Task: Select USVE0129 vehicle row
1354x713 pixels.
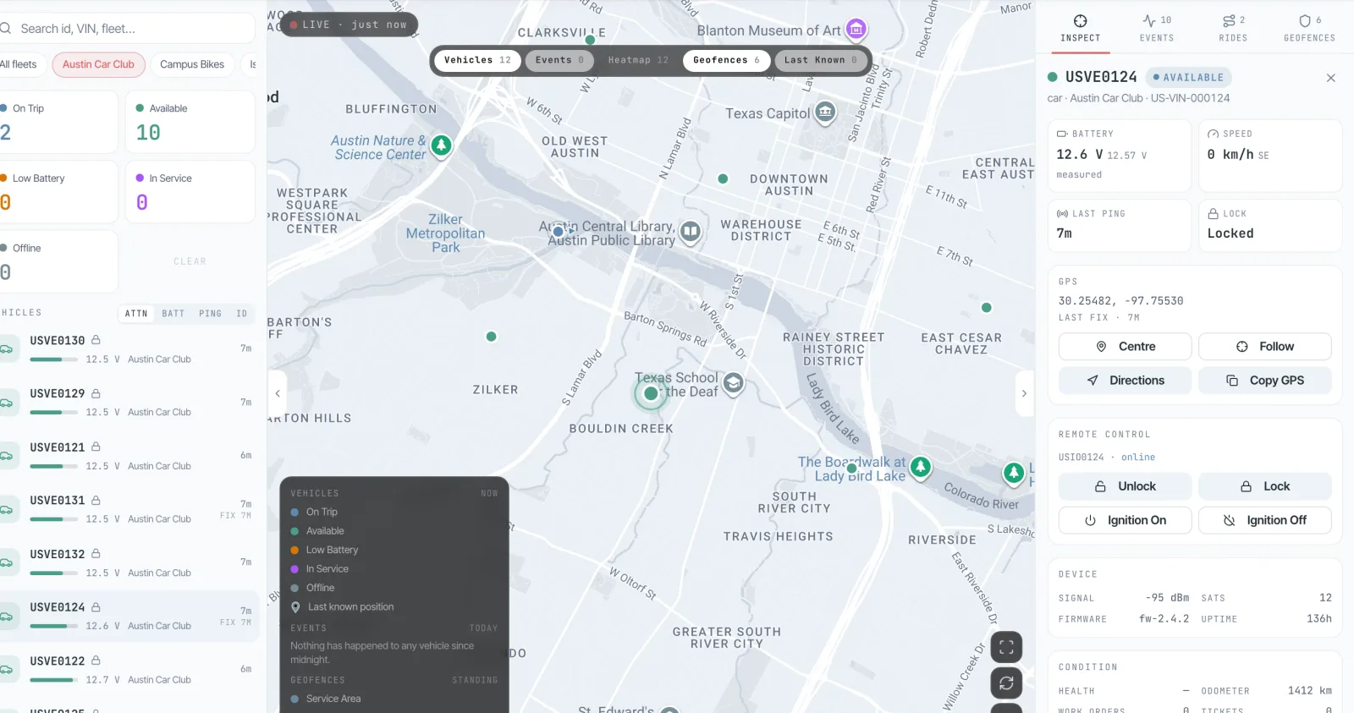Action: coord(129,403)
